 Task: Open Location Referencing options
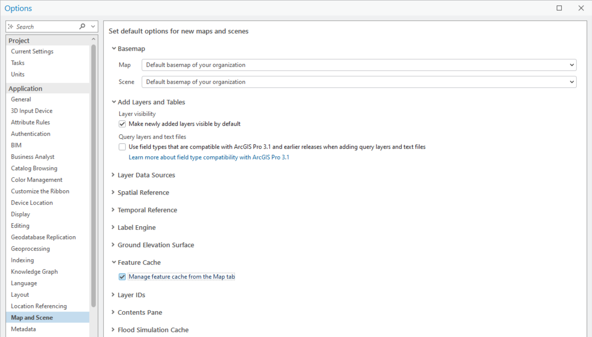(39, 306)
